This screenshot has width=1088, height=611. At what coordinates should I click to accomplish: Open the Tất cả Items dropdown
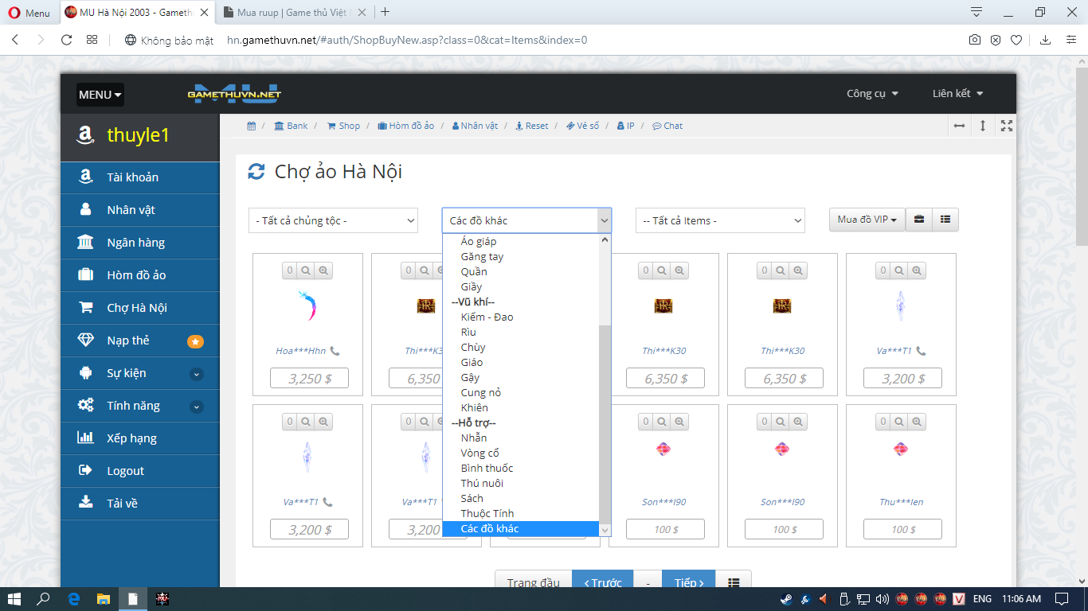click(720, 220)
